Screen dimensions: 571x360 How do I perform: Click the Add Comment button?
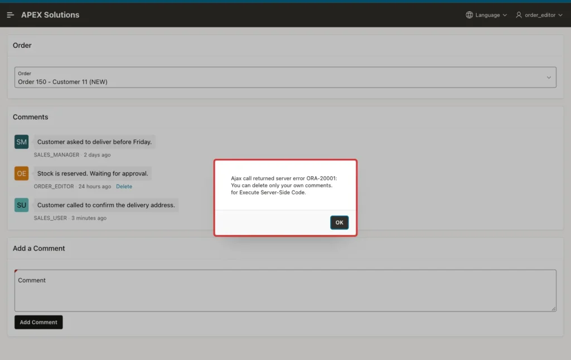pos(38,322)
